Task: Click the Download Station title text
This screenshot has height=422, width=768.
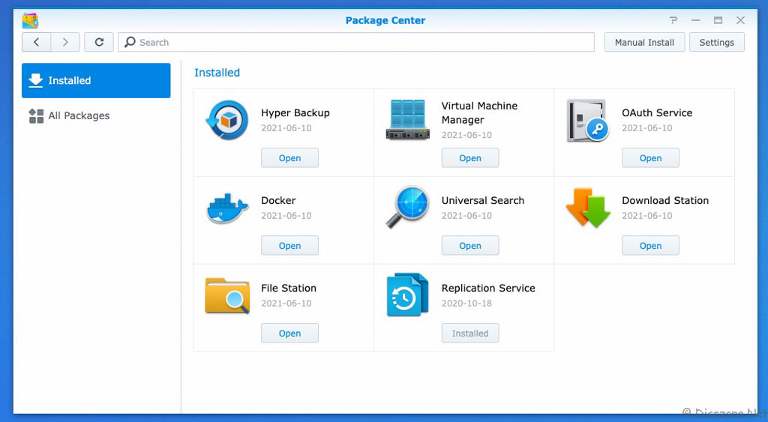Action: pos(665,200)
